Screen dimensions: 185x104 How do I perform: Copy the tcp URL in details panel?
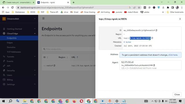point(152,38)
